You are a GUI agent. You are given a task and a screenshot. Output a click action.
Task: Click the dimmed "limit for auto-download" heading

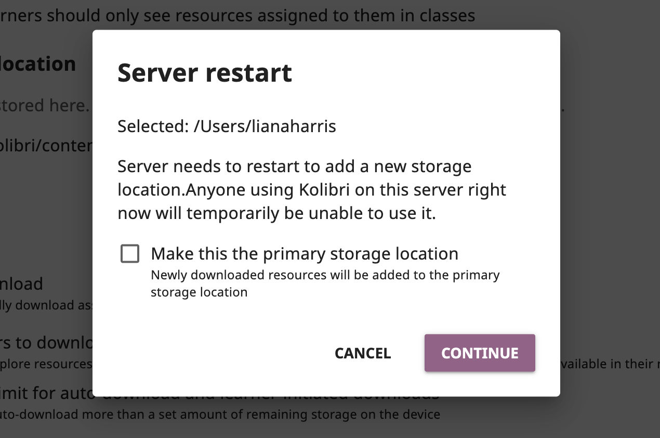[44, 393]
